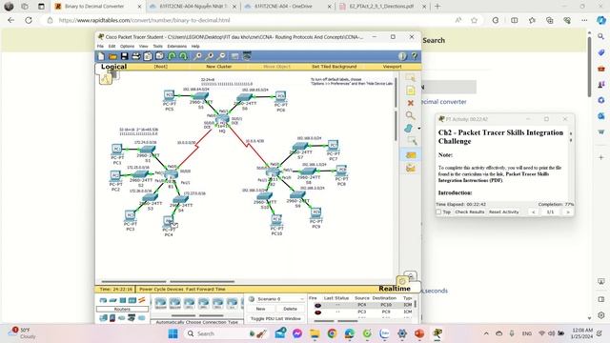The image size is (610, 343).
Task: Click PC4 in the topology
Action: 169,222
